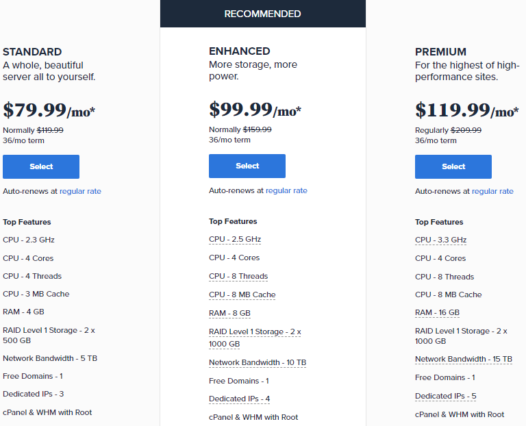Click Premium CPU - 3.3 GHz feature
This screenshot has width=526, height=426.
tap(441, 240)
